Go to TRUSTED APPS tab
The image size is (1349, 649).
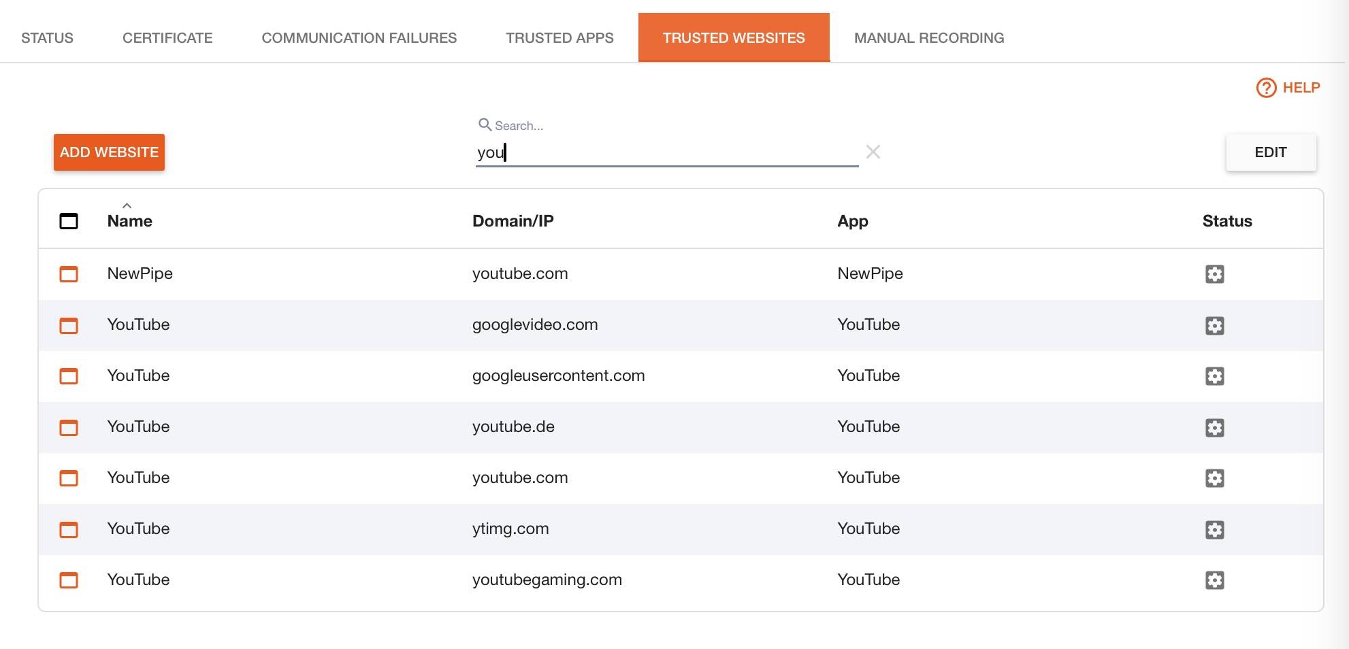[x=559, y=38]
